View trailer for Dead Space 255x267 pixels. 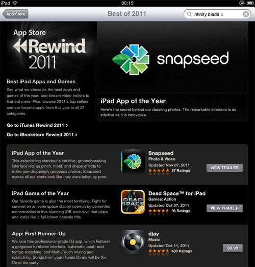click(x=224, y=208)
